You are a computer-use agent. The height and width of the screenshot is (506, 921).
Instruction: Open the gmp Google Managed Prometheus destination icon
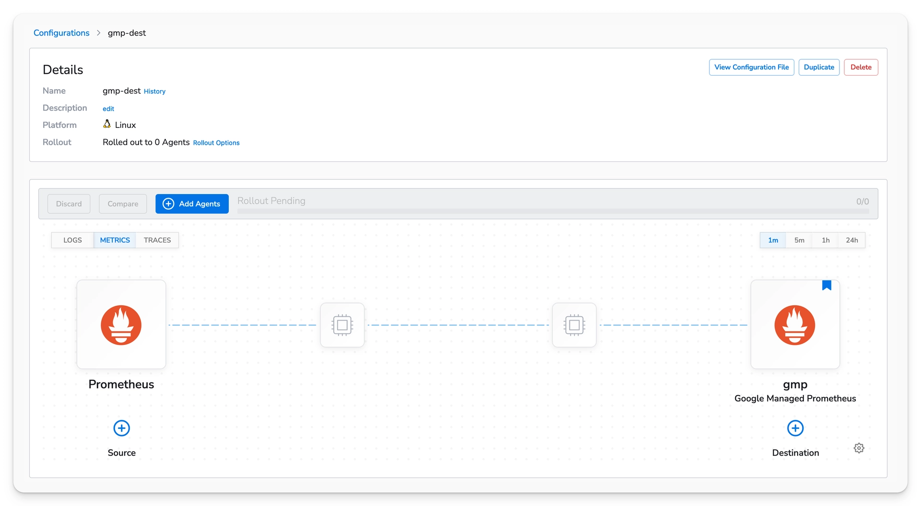point(795,324)
